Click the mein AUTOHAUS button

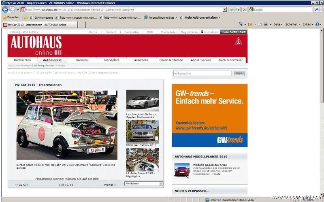(x=234, y=32)
